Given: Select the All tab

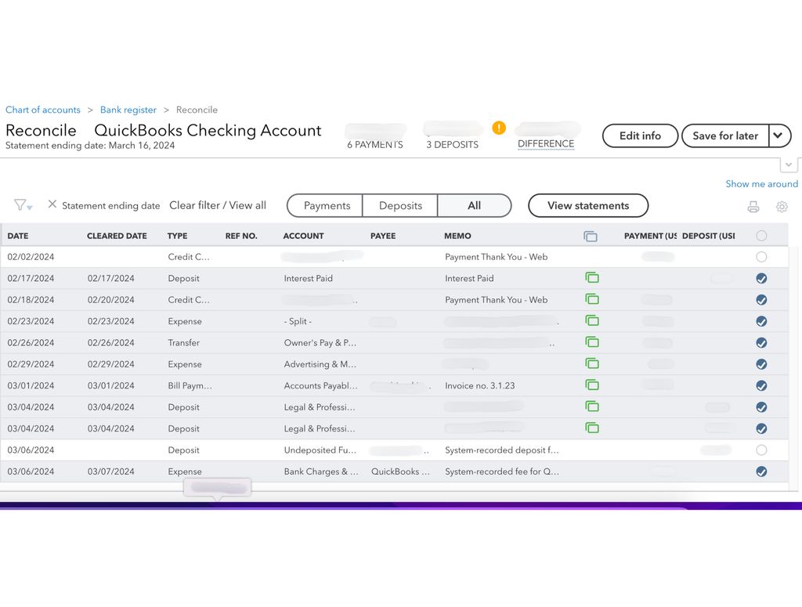Looking at the screenshot, I should point(474,205).
